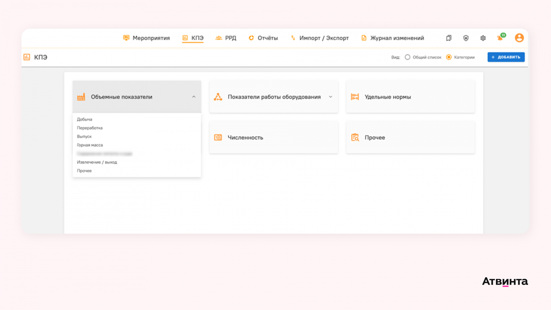This screenshot has width=551, height=310.
Task: Click the shield icon in the top bar
Action: (466, 38)
